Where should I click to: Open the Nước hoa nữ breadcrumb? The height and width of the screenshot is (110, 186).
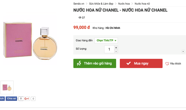pos(142,4)
